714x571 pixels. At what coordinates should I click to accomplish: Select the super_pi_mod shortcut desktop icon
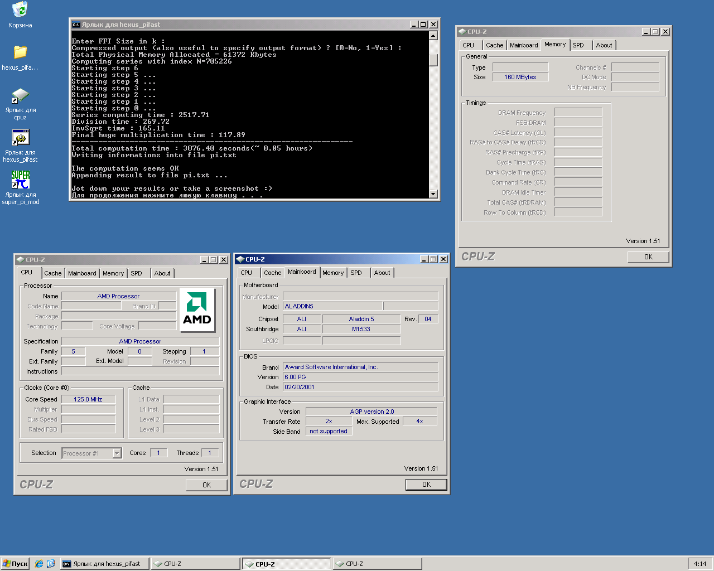pos(20,188)
